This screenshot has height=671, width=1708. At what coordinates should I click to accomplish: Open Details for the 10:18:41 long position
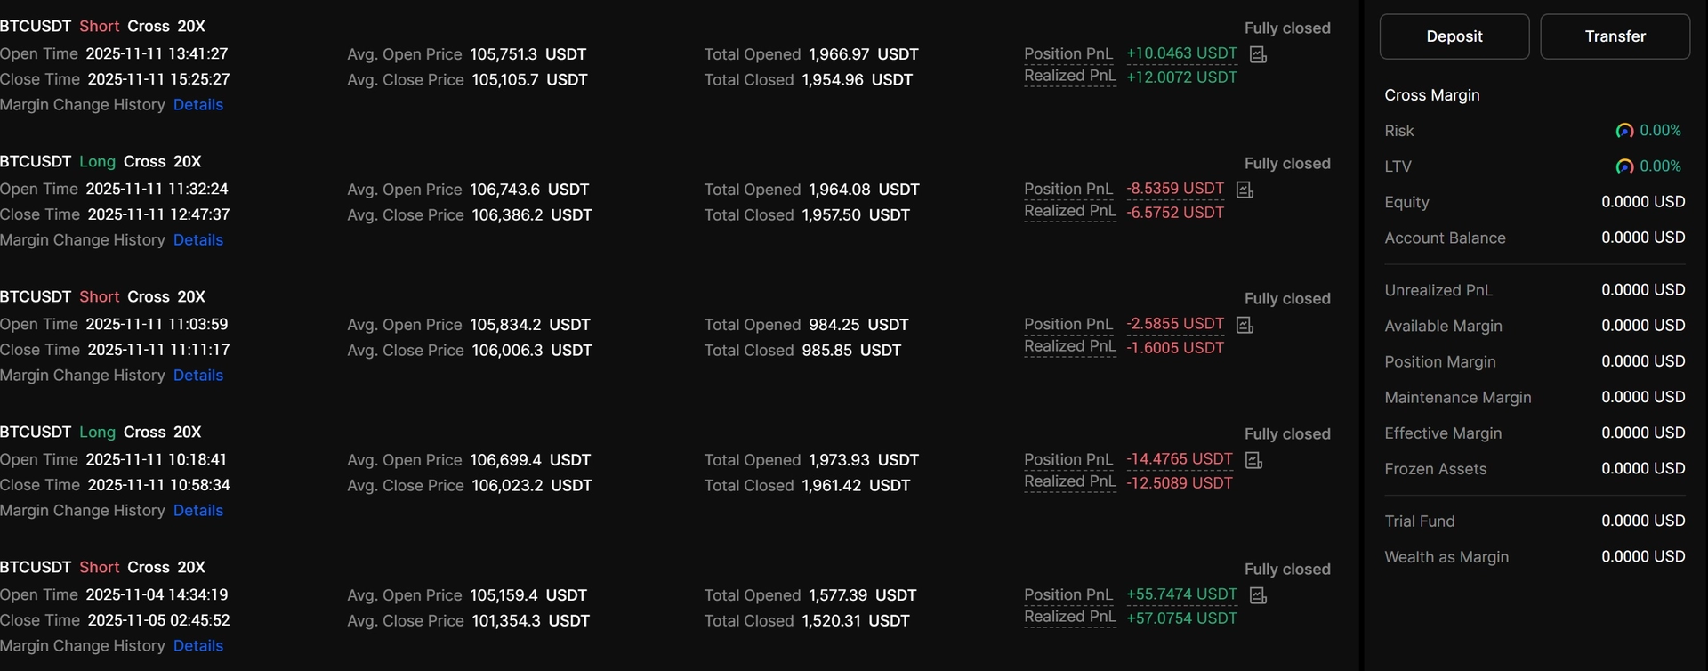pyautogui.click(x=198, y=511)
